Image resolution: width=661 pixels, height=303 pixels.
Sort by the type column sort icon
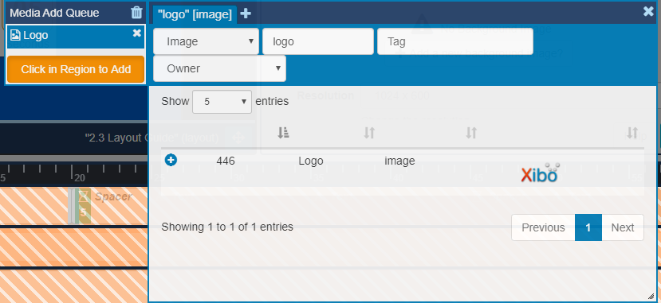point(471,133)
